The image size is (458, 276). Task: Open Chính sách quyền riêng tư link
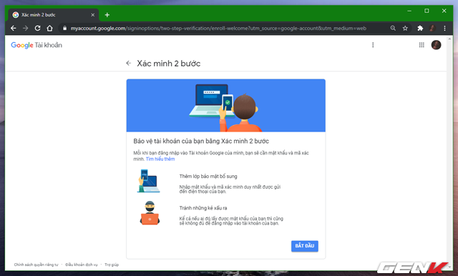[36, 265]
